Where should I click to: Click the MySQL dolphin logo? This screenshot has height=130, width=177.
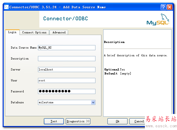(158, 19)
